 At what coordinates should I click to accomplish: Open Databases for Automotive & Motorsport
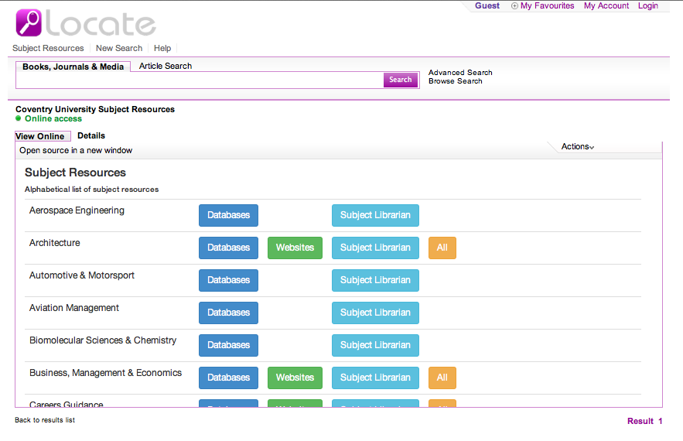228,280
